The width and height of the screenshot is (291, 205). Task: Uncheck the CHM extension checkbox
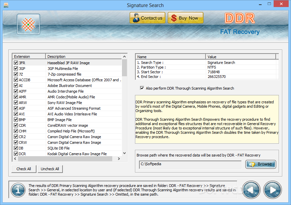click(x=16, y=131)
